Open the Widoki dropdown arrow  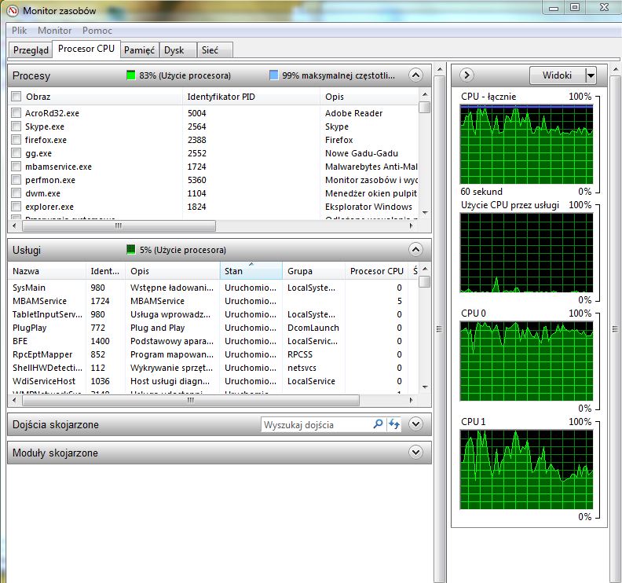(591, 75)
